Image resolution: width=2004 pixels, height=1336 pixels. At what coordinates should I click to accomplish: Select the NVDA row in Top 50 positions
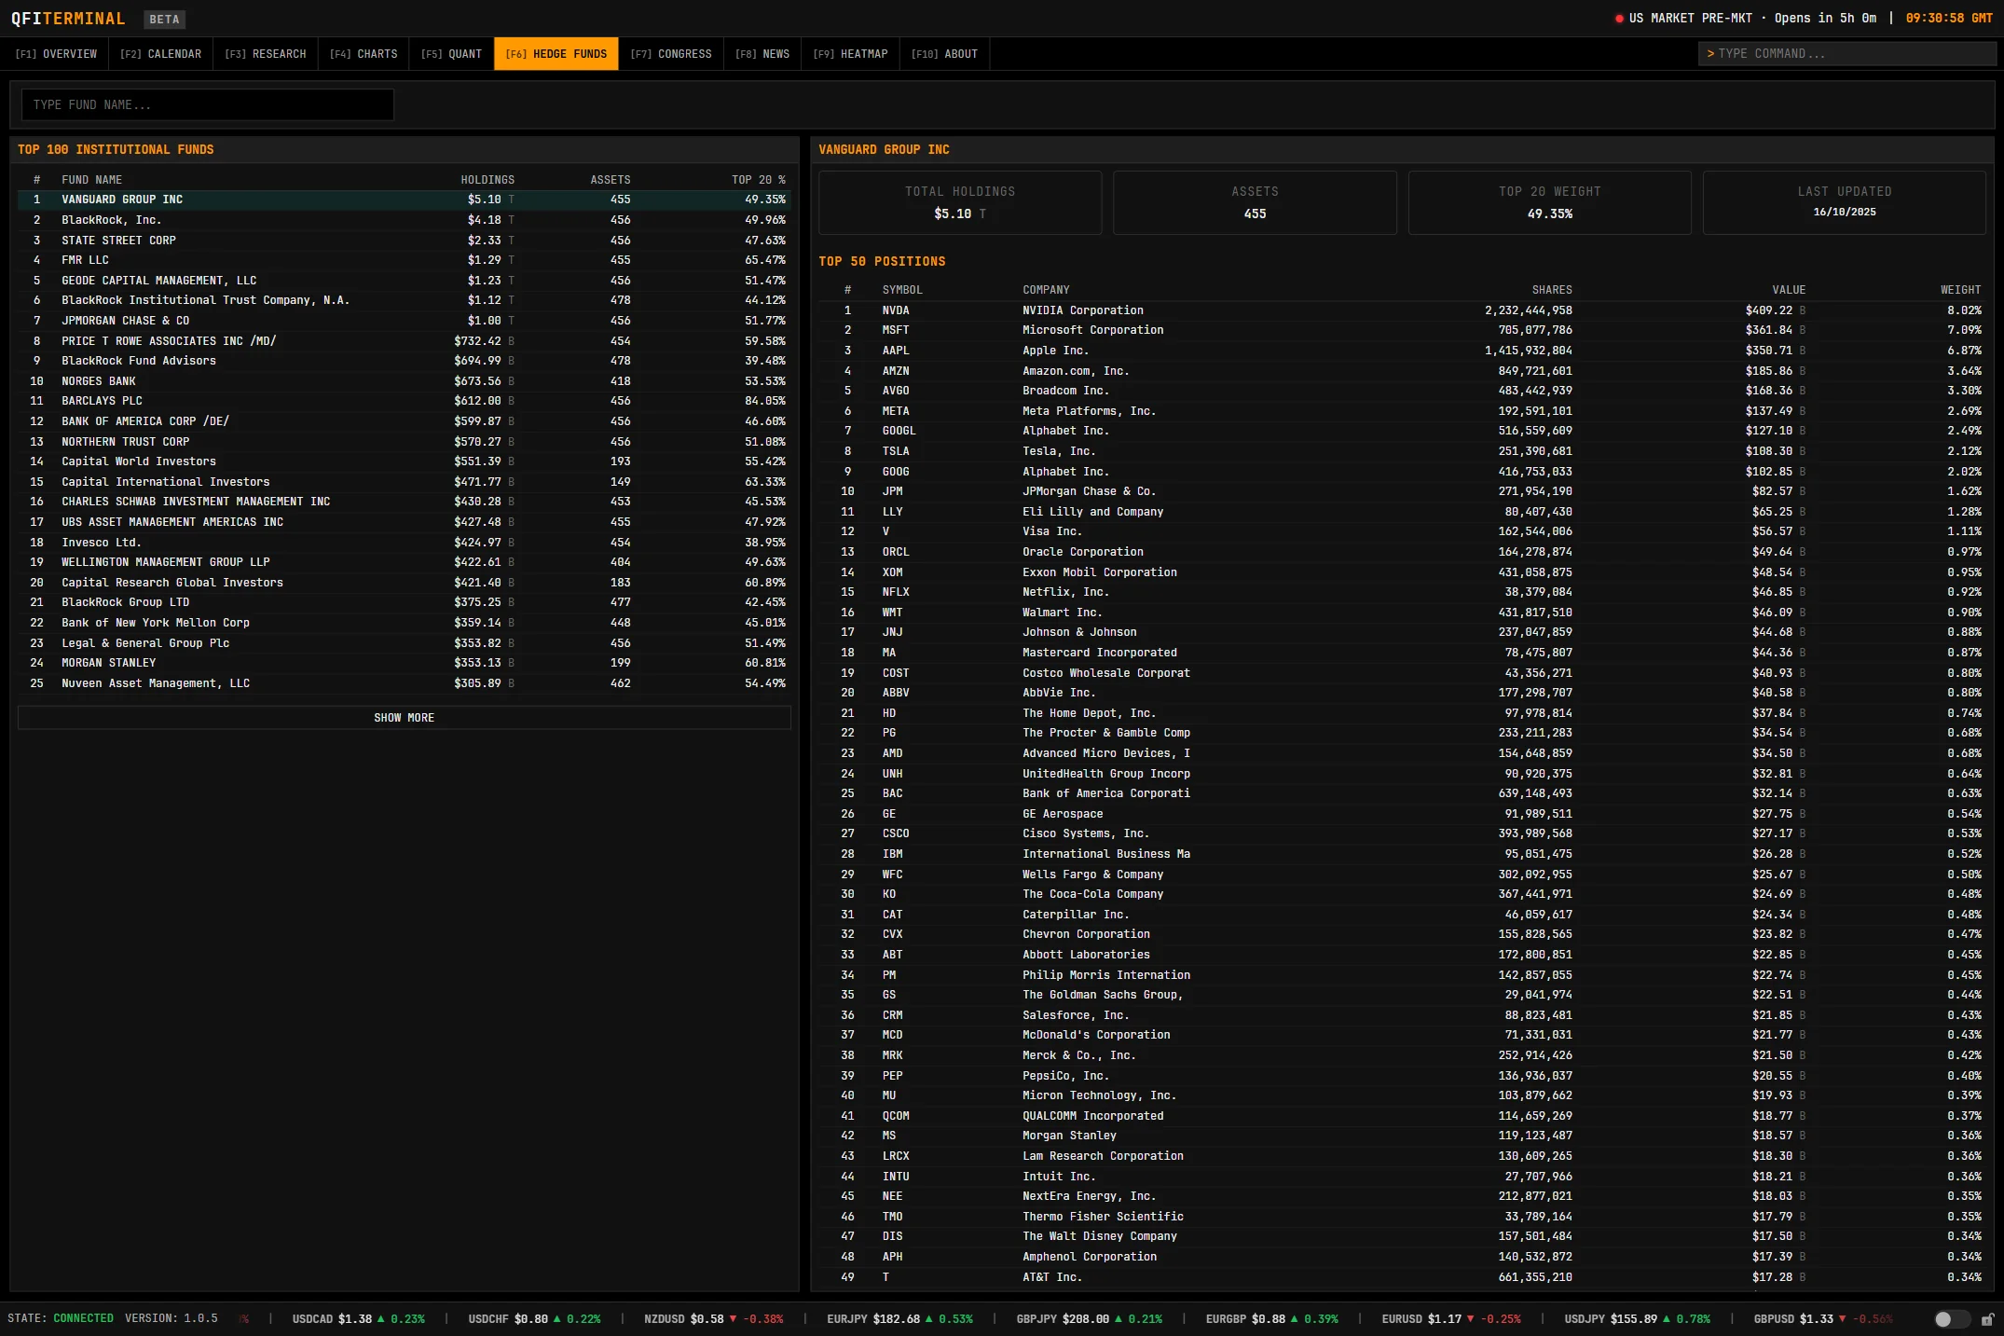tap(1398, 310)
